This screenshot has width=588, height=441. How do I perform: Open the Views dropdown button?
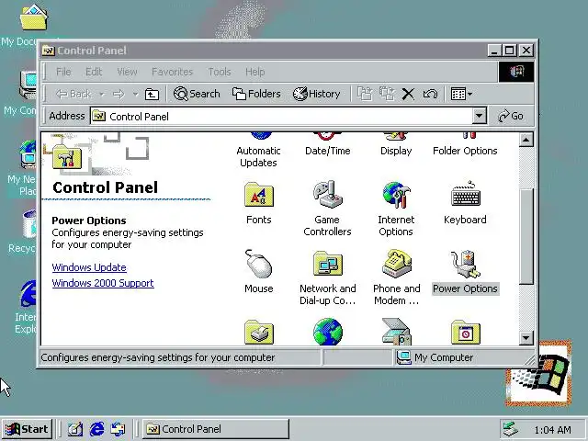461,94
